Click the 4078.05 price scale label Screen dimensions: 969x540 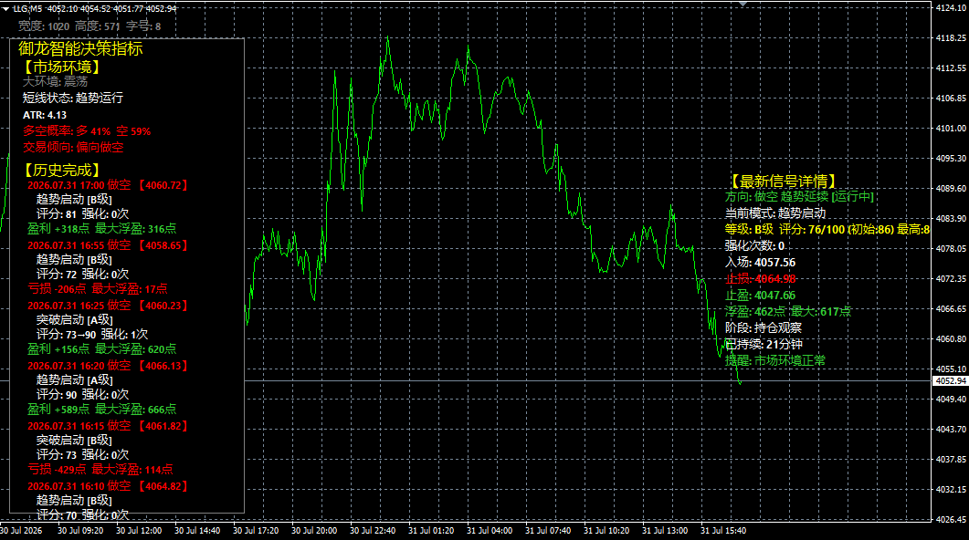[x=951, y=249]
